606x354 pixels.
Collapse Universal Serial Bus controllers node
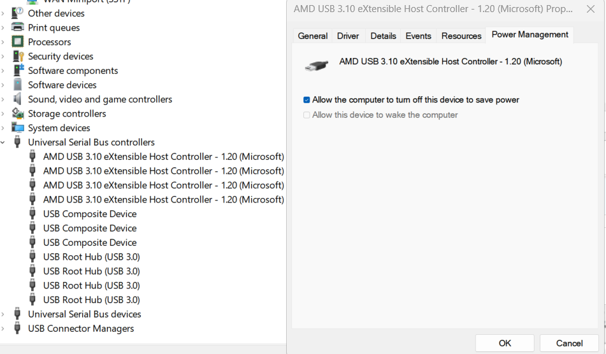click(4, 143)
